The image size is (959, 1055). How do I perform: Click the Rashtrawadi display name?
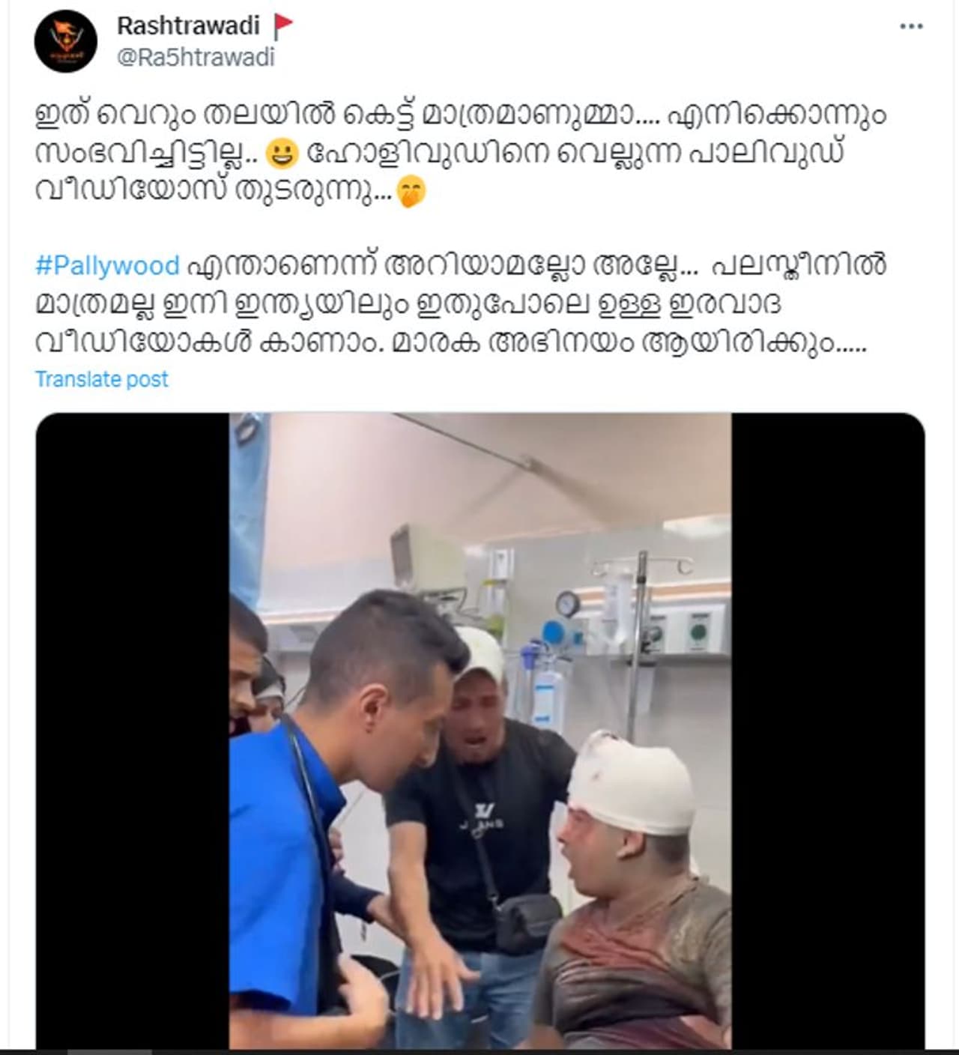[x=188, y=25]
